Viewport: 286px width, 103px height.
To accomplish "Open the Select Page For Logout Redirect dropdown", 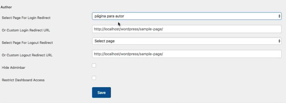I will point(187,41).
